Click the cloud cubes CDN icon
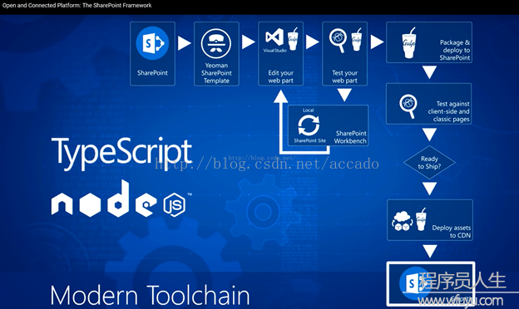Image resolution: width=519 pixels, height=309 pixels. point(403,221)
